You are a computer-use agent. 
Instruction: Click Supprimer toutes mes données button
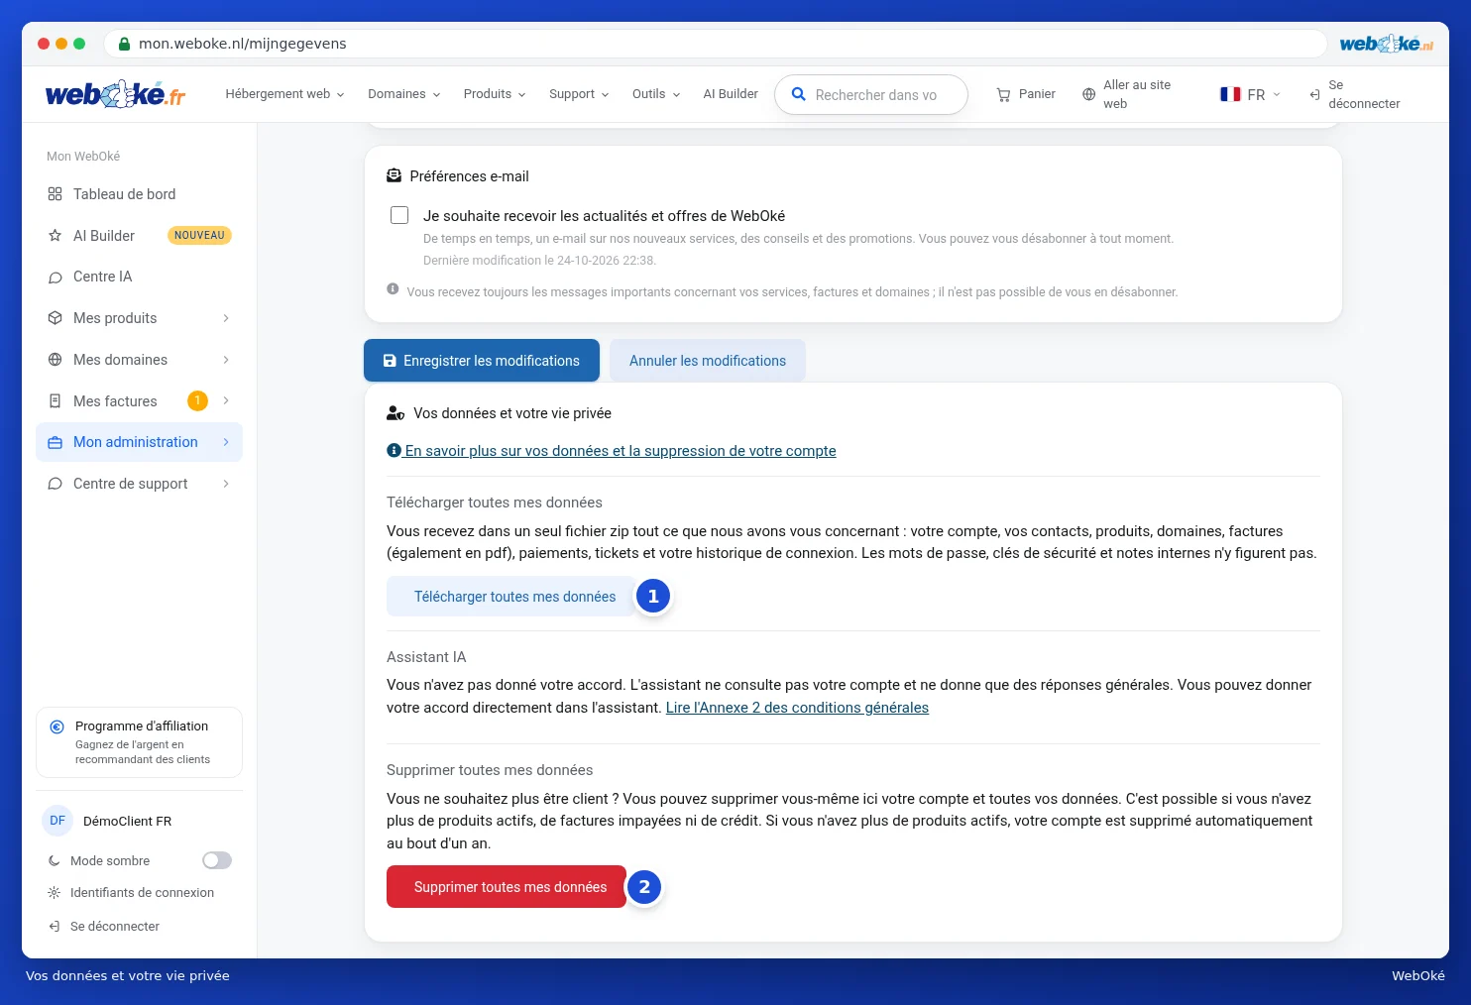pyautogui.click(x=507, y=887)
